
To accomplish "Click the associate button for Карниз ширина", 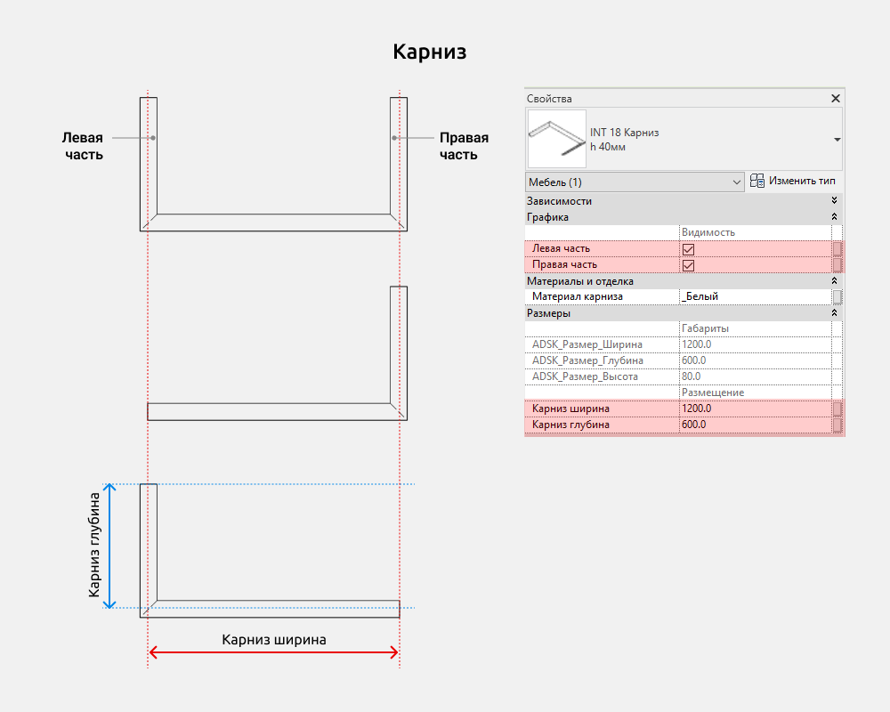I will (x=837, y=409).
